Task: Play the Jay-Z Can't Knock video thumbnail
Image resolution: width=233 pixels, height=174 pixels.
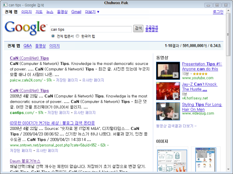Action: point(168,91)
